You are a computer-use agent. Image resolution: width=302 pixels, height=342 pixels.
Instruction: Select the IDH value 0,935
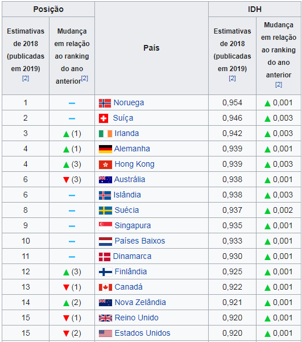coord(232,226)
